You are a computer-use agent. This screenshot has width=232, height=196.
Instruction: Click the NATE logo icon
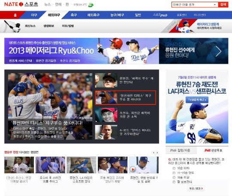(x=21, y=4)
